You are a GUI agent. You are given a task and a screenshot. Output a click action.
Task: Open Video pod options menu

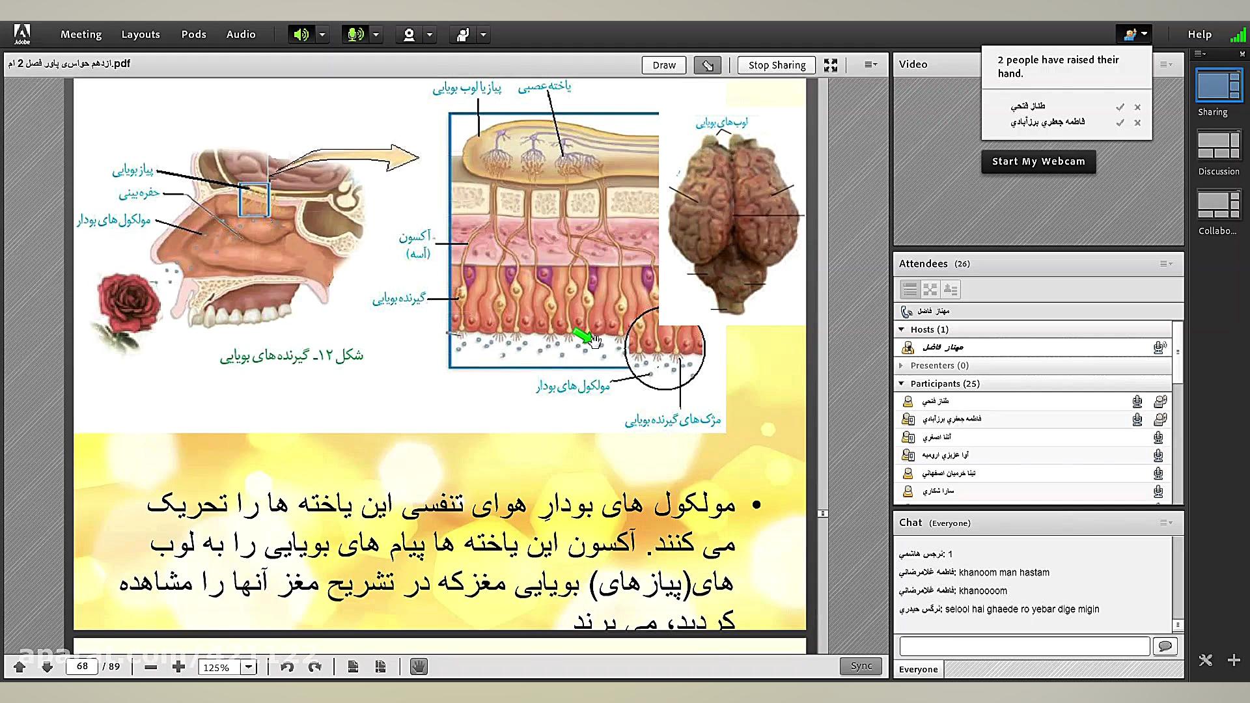pos(1167,64)
